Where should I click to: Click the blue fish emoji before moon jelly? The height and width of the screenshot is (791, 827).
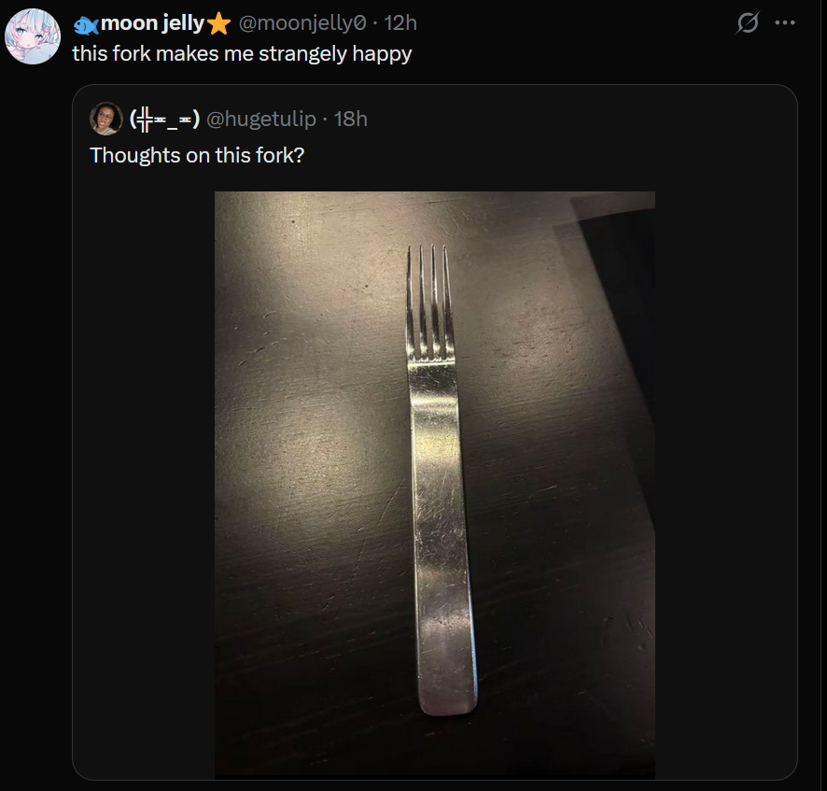pos(86,24)
